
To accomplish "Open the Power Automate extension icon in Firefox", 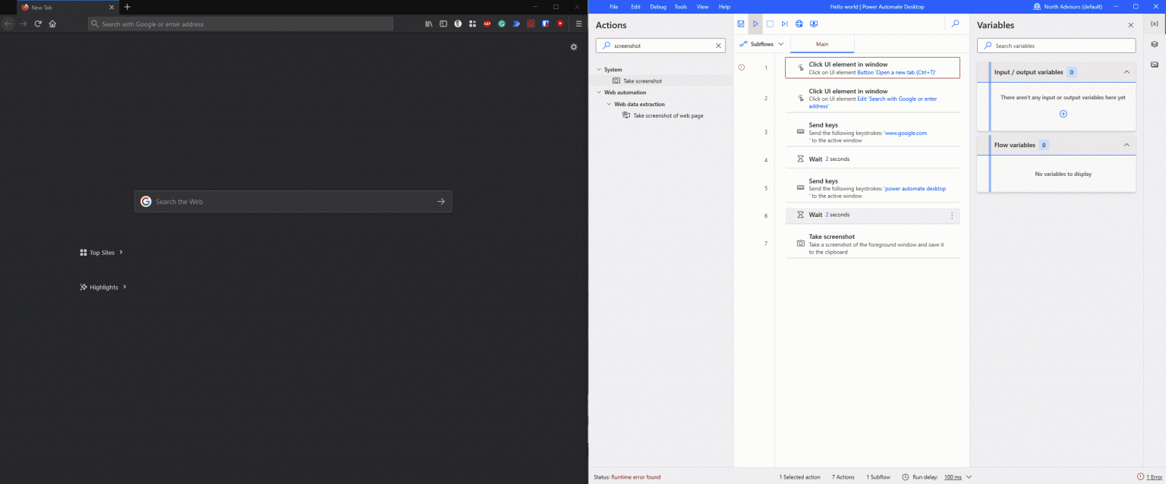I will (x=516, y=24).
